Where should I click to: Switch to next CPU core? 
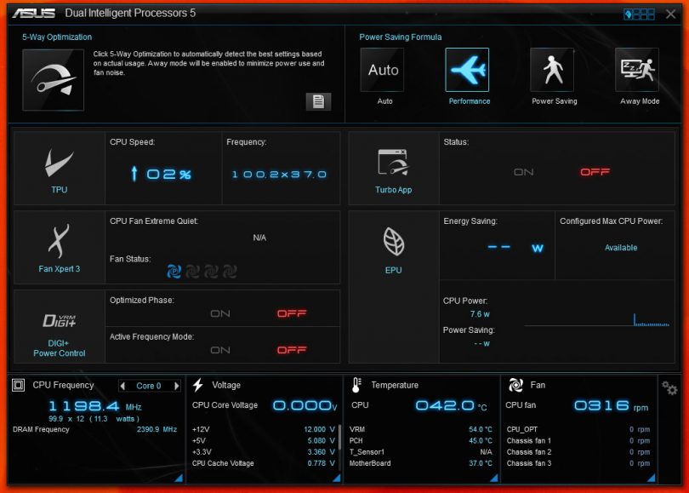click(177, 386)
